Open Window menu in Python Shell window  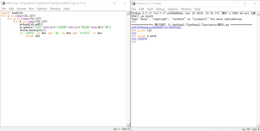186,9
